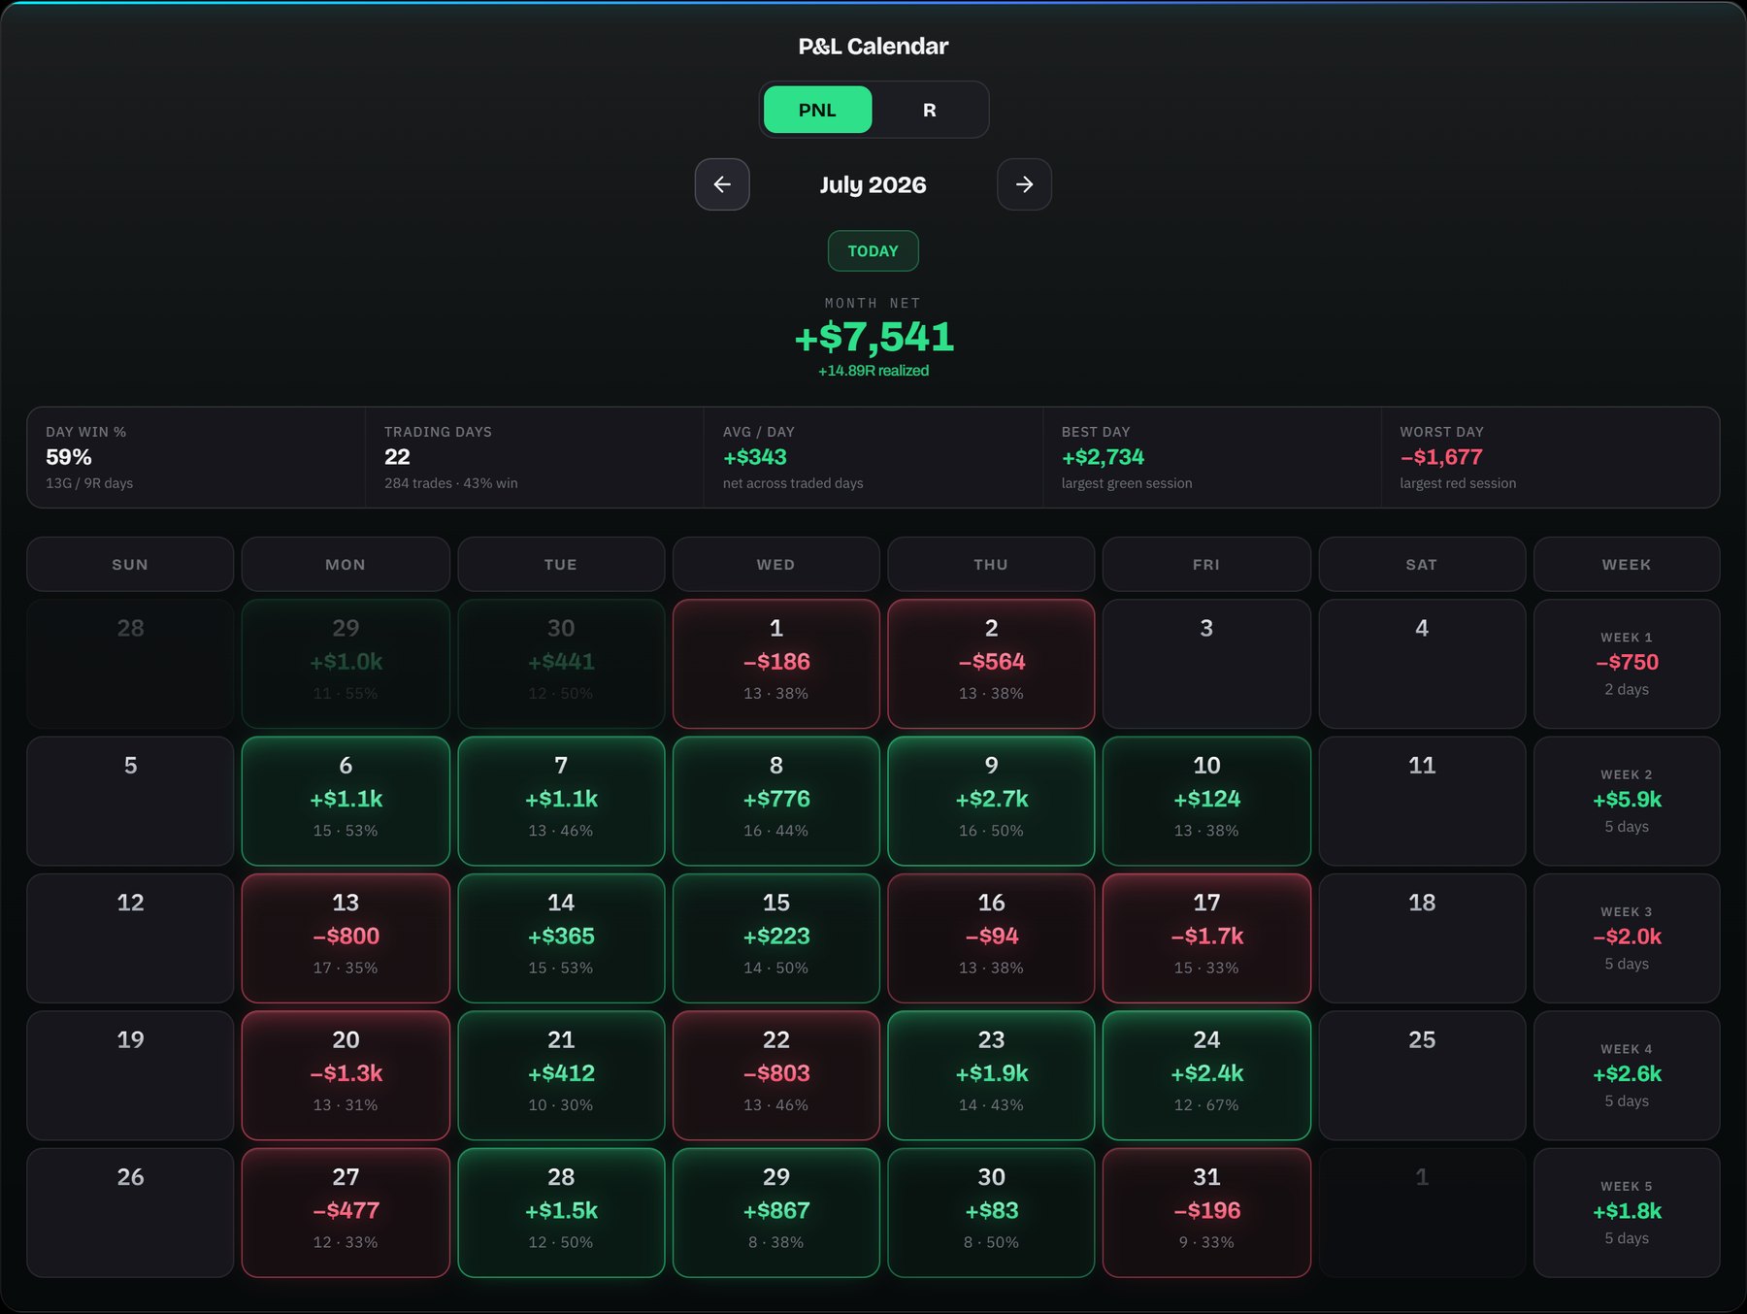Screen dimensions: 1747x1314
Task: Select Week 1 summary with -$750
Action: [x=1627, y=664]
